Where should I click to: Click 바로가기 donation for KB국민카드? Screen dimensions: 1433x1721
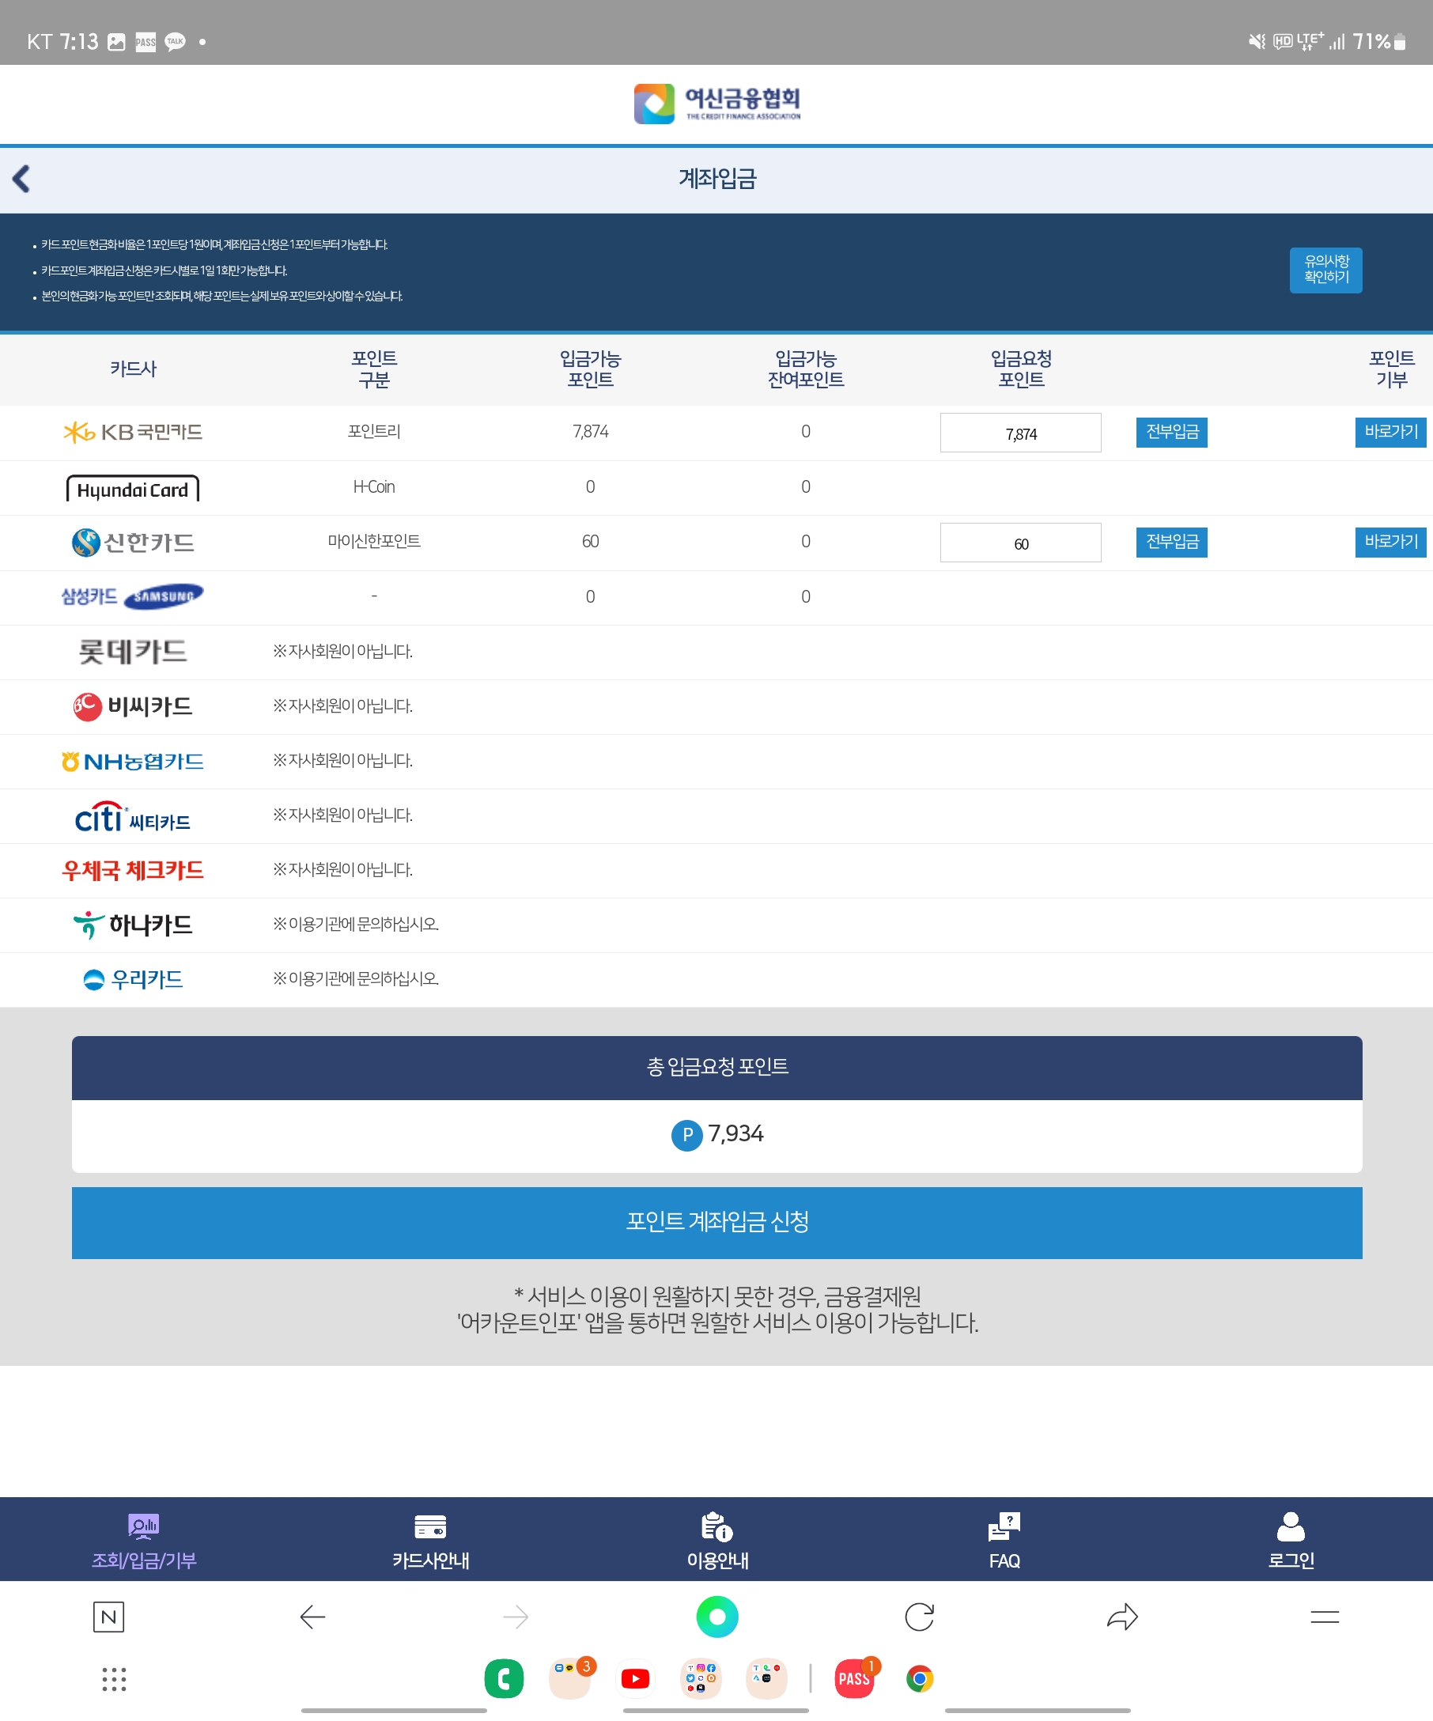click(1390, 432)
